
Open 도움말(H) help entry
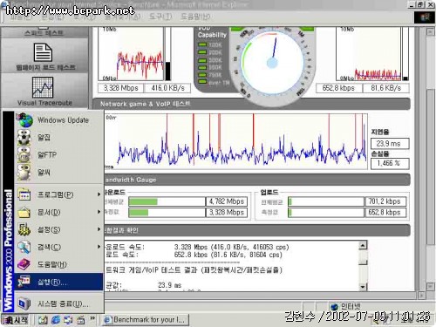59,264
